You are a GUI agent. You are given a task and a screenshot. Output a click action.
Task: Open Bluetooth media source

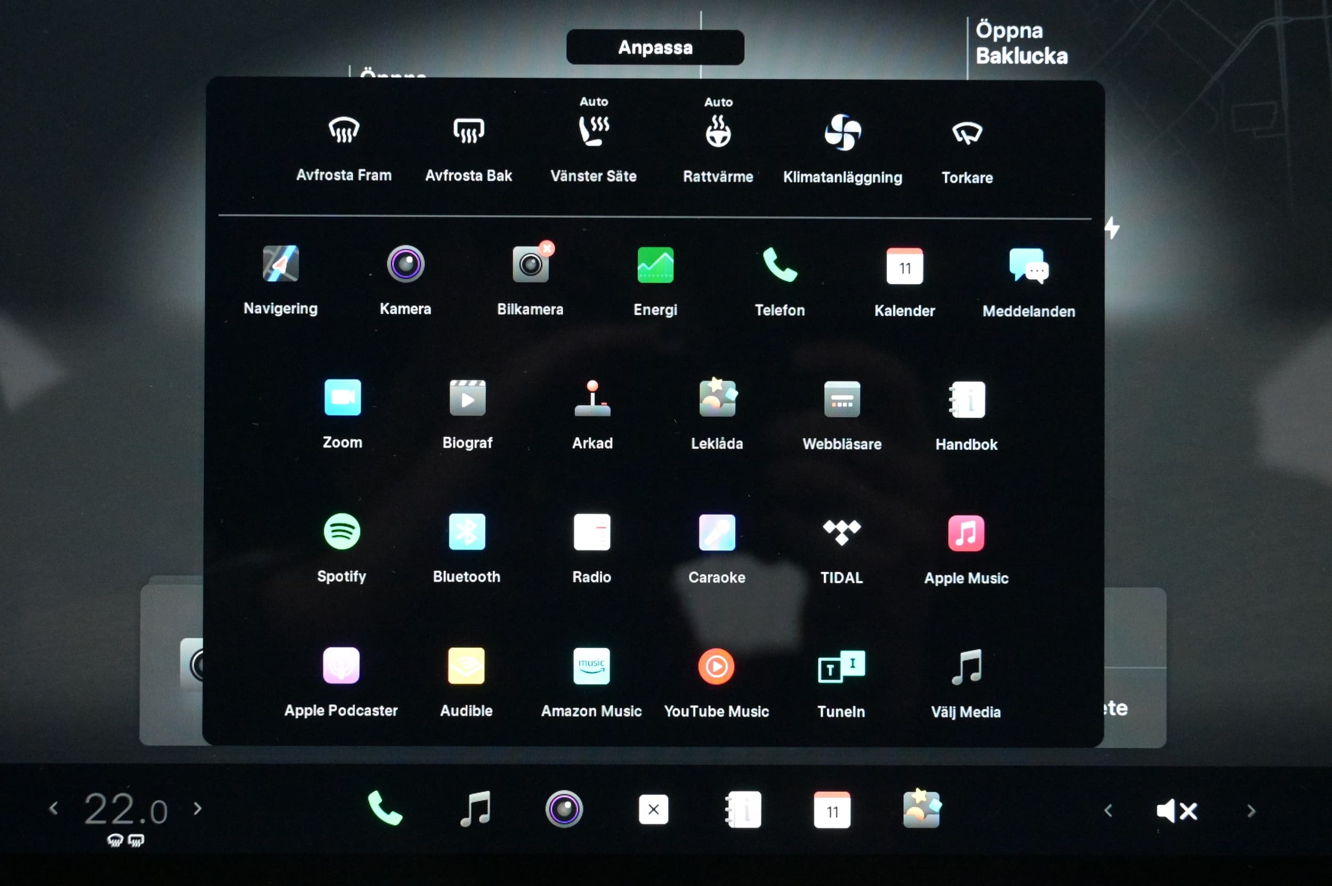(467, 549)
